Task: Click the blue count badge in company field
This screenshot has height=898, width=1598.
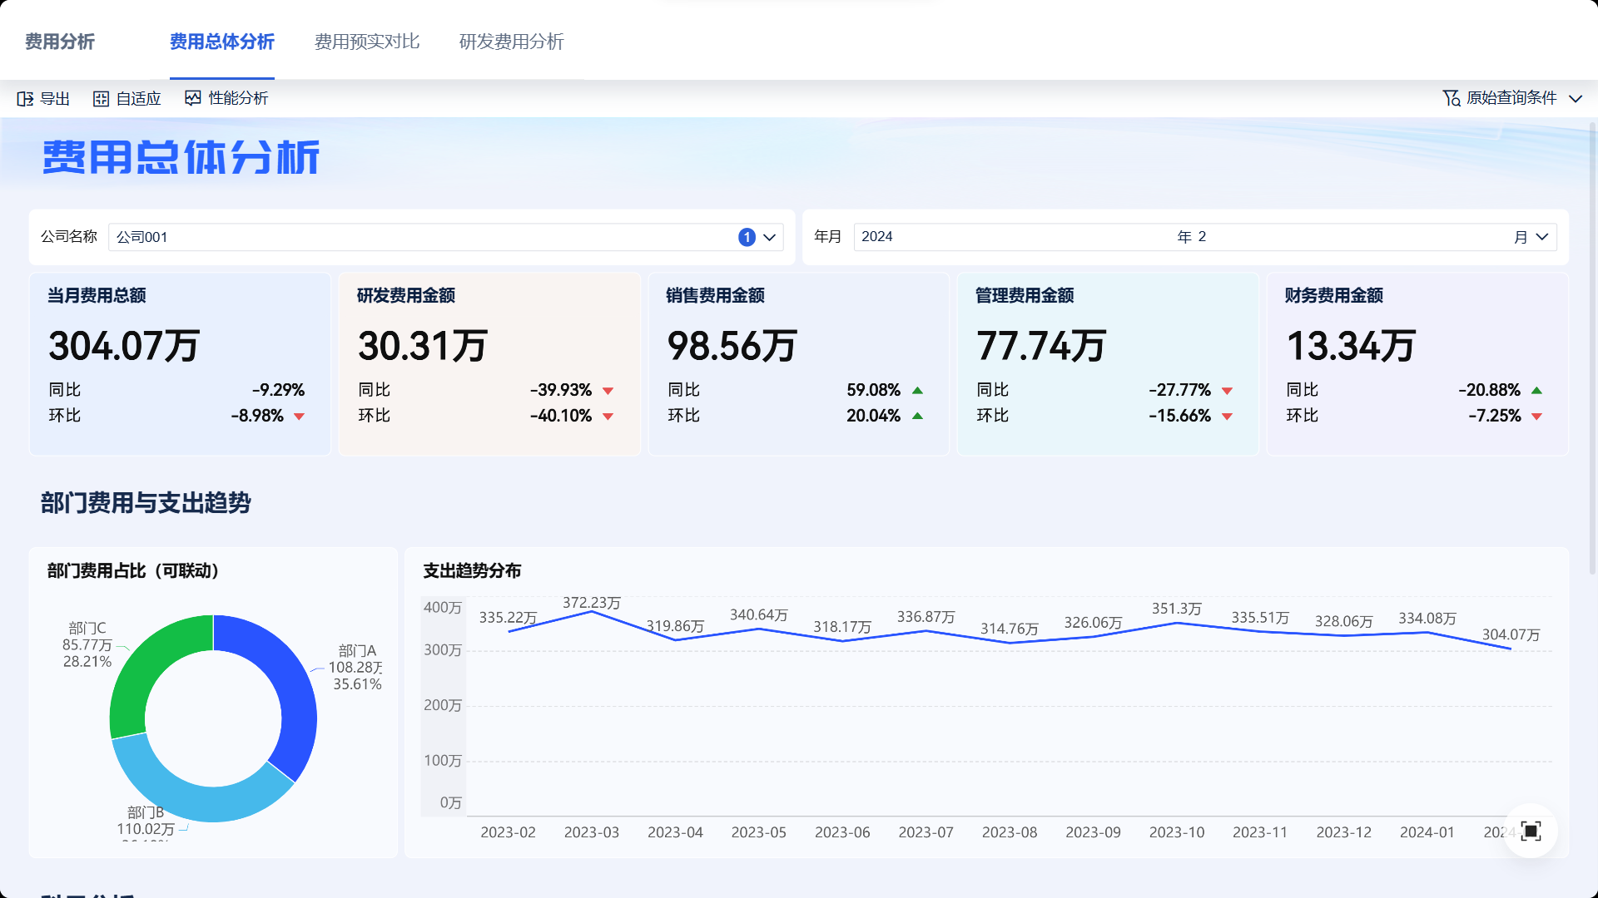Action: click(x=747, y=238)
